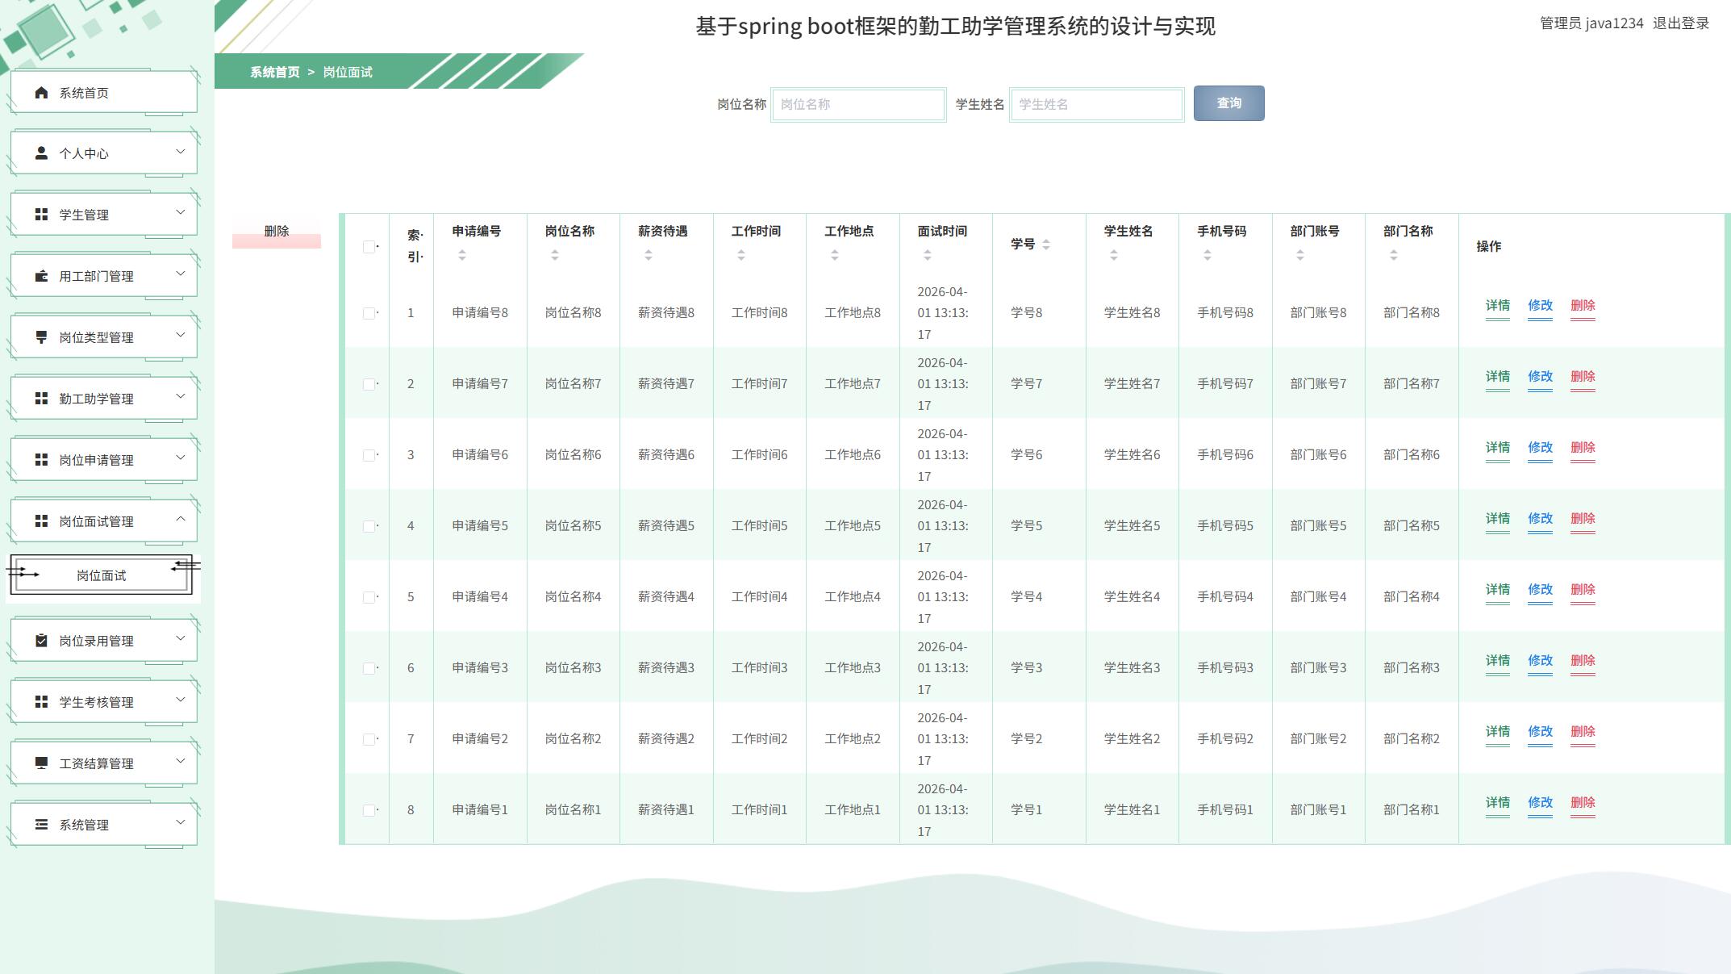Screen dimensions: 1731x974
Task: Click the home icon beside 系统首页
Action: tap(41, 93)
